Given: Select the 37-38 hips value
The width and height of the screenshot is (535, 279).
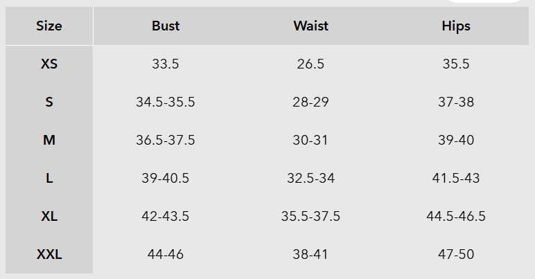Looking at the screenshot, I should [x=455, y=102].
